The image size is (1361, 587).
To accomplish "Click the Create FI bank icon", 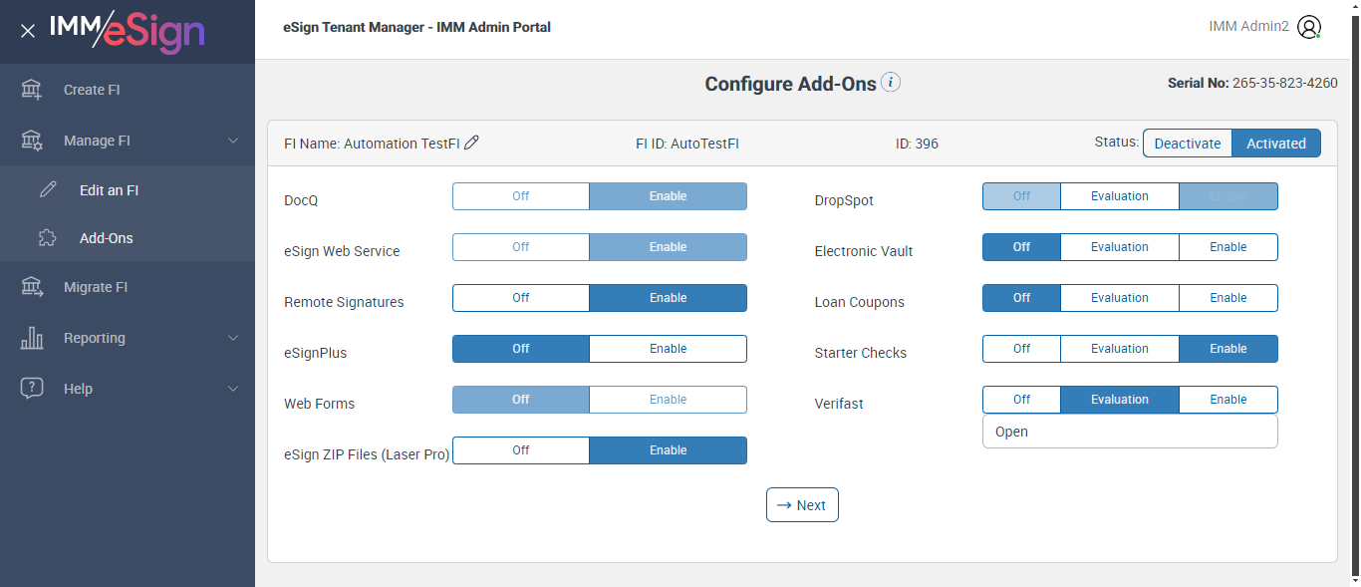I will pos(32,90).
